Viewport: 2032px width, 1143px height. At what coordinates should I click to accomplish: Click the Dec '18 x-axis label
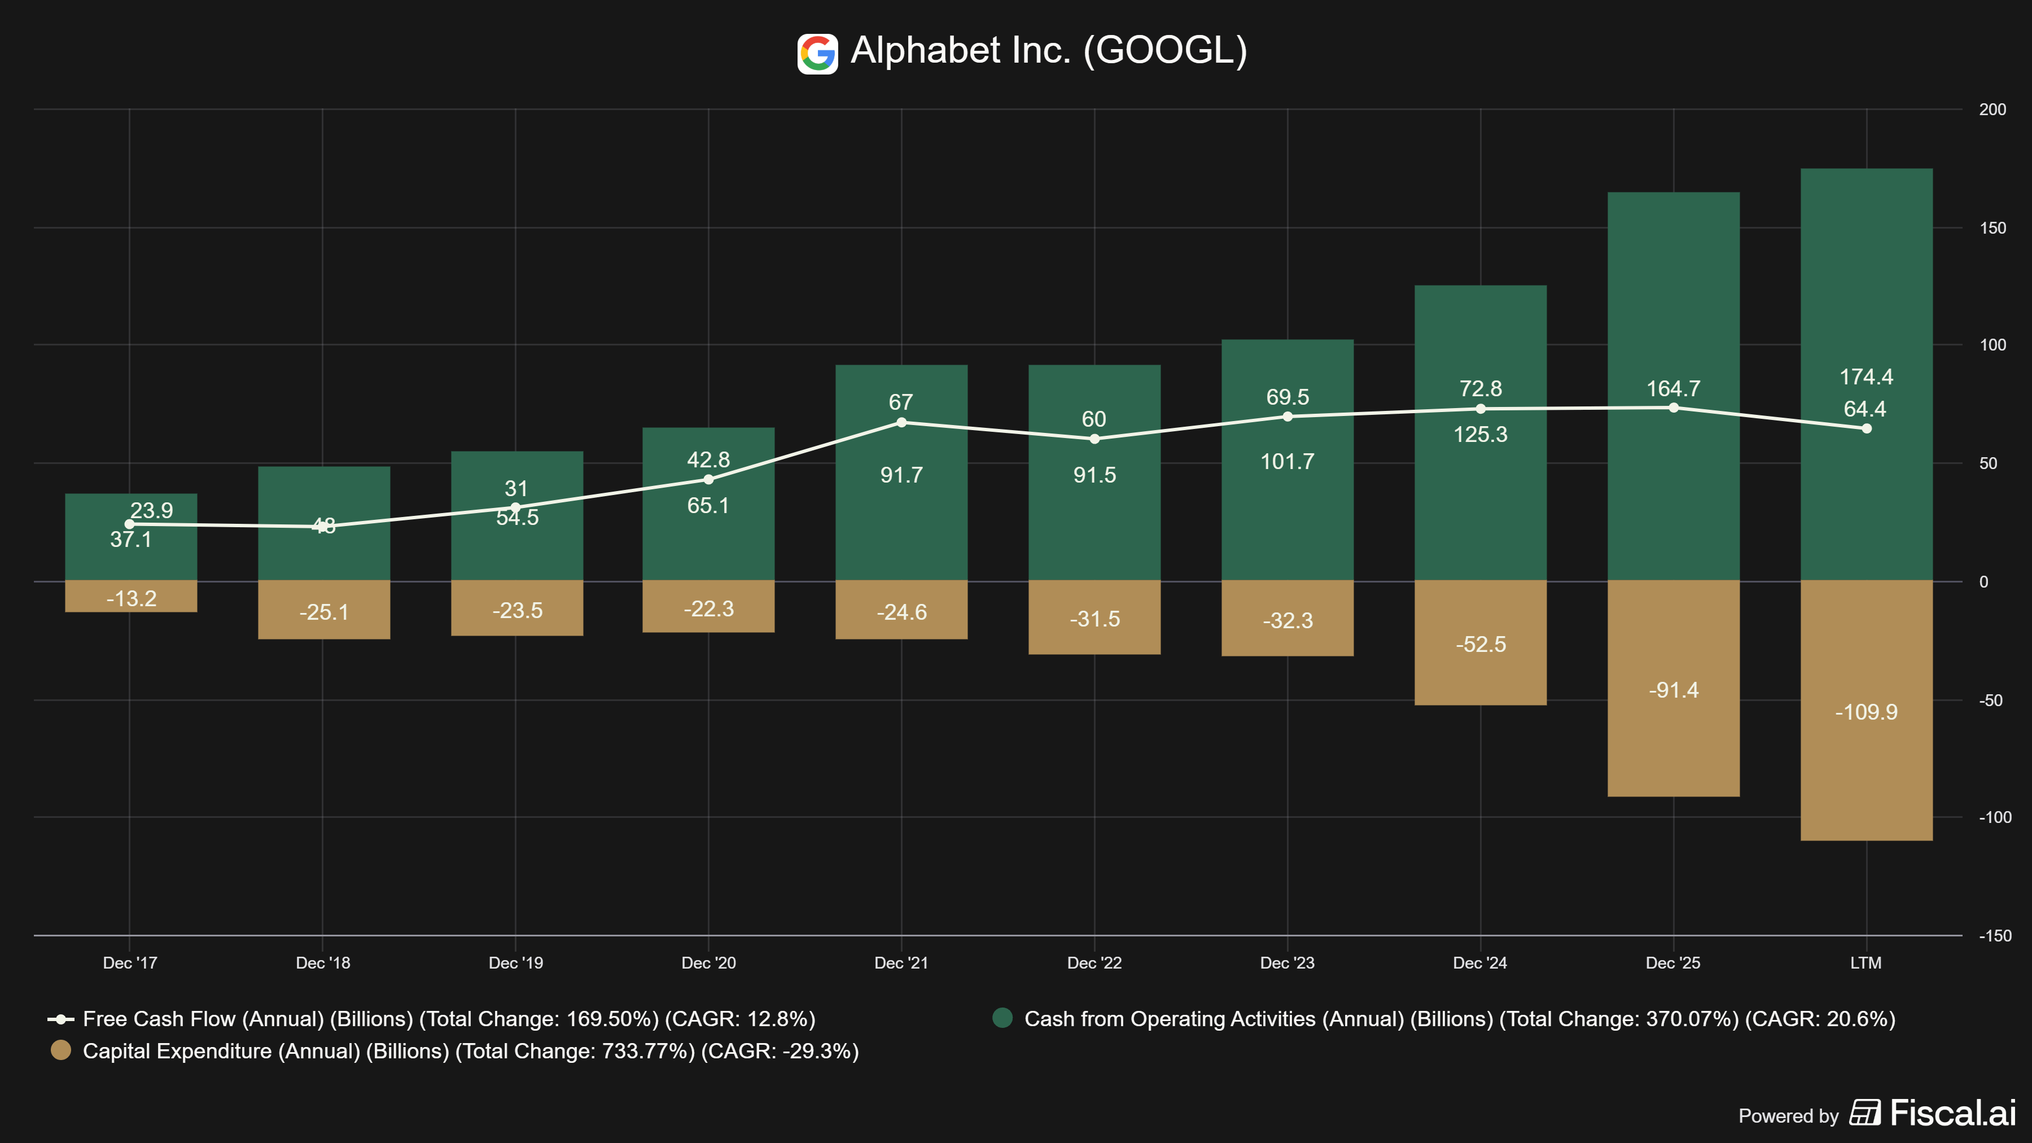[323, 963]
